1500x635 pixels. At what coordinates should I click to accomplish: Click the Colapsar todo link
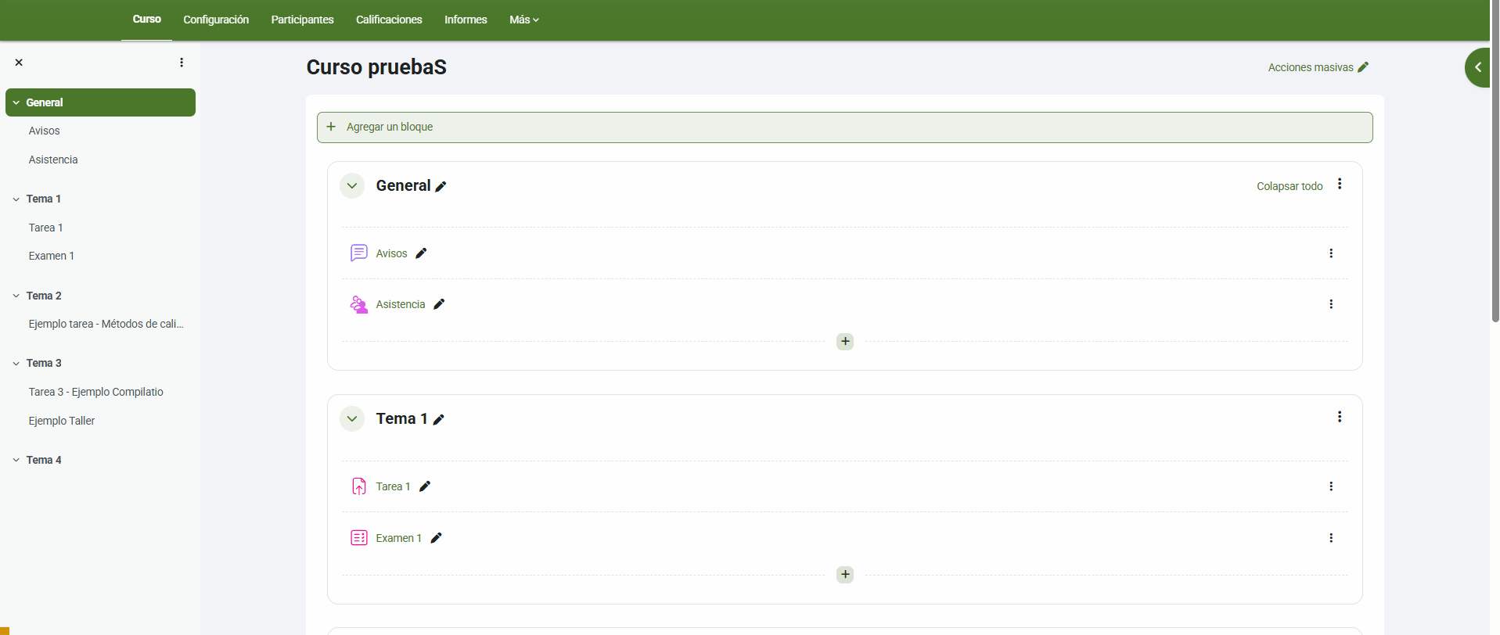coord(1289,186)
